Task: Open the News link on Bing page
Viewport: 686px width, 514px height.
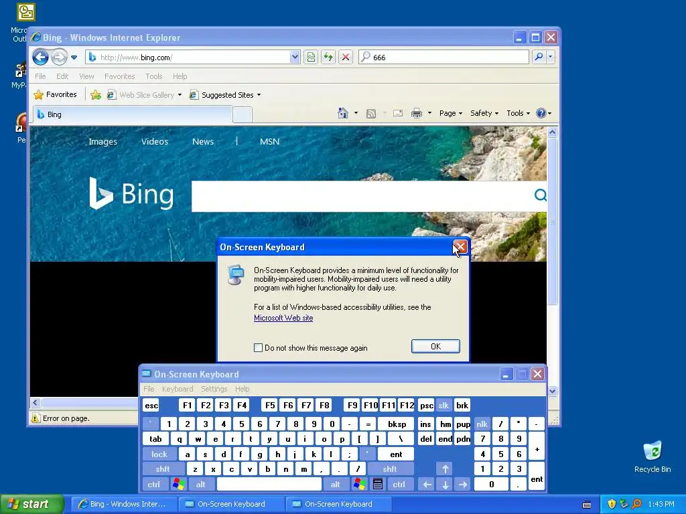Action: pos(203,142)
